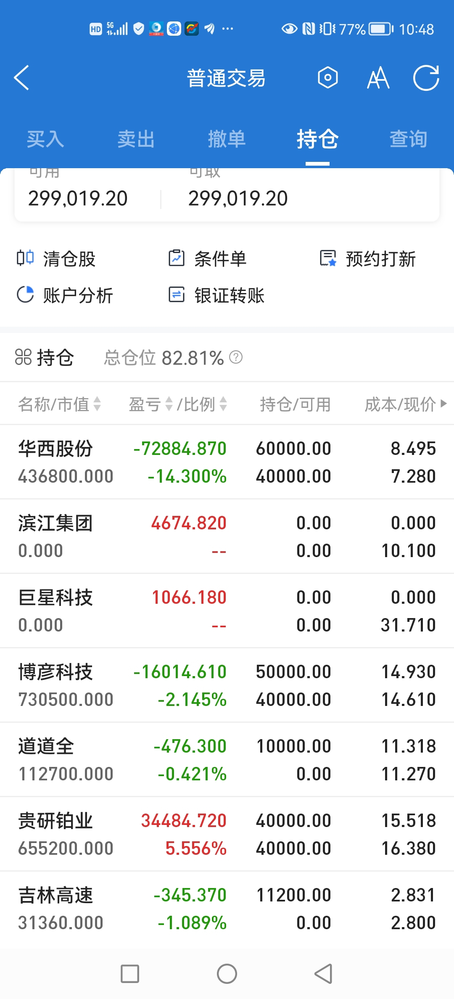
Task: Open the 华西股份 holding row
Action: [227, 462]
